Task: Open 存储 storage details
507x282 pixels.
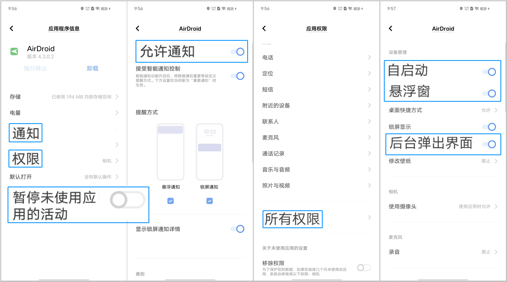Action: tap(64, 97)
